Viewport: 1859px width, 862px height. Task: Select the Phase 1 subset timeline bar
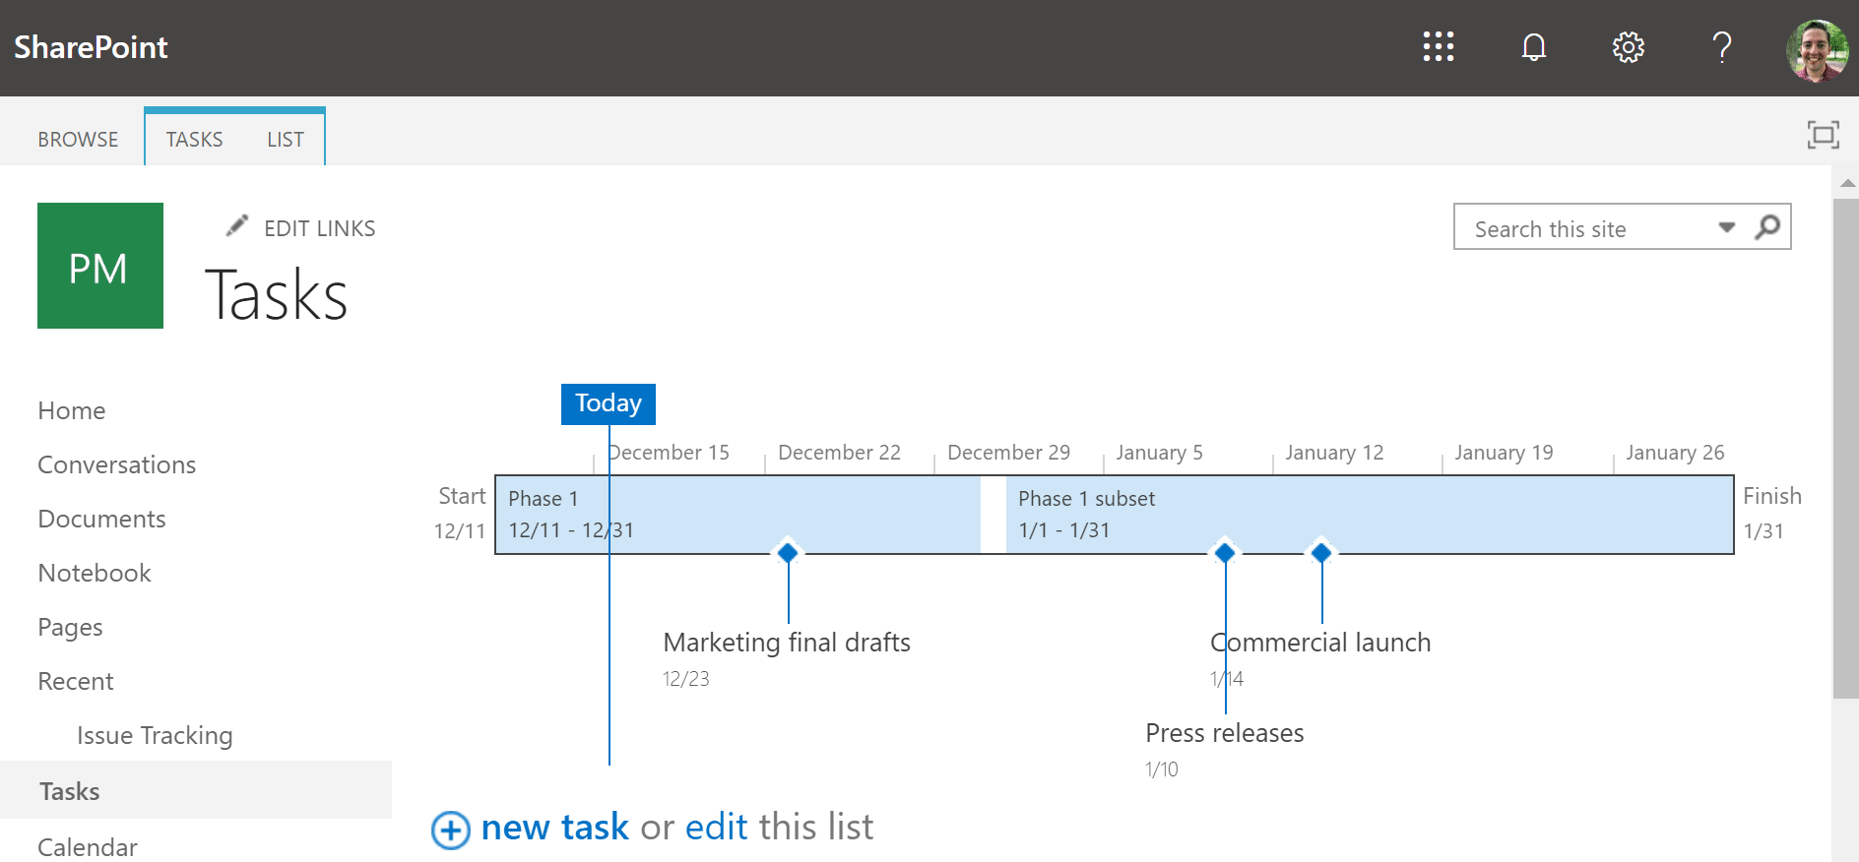coord(1369,514)
